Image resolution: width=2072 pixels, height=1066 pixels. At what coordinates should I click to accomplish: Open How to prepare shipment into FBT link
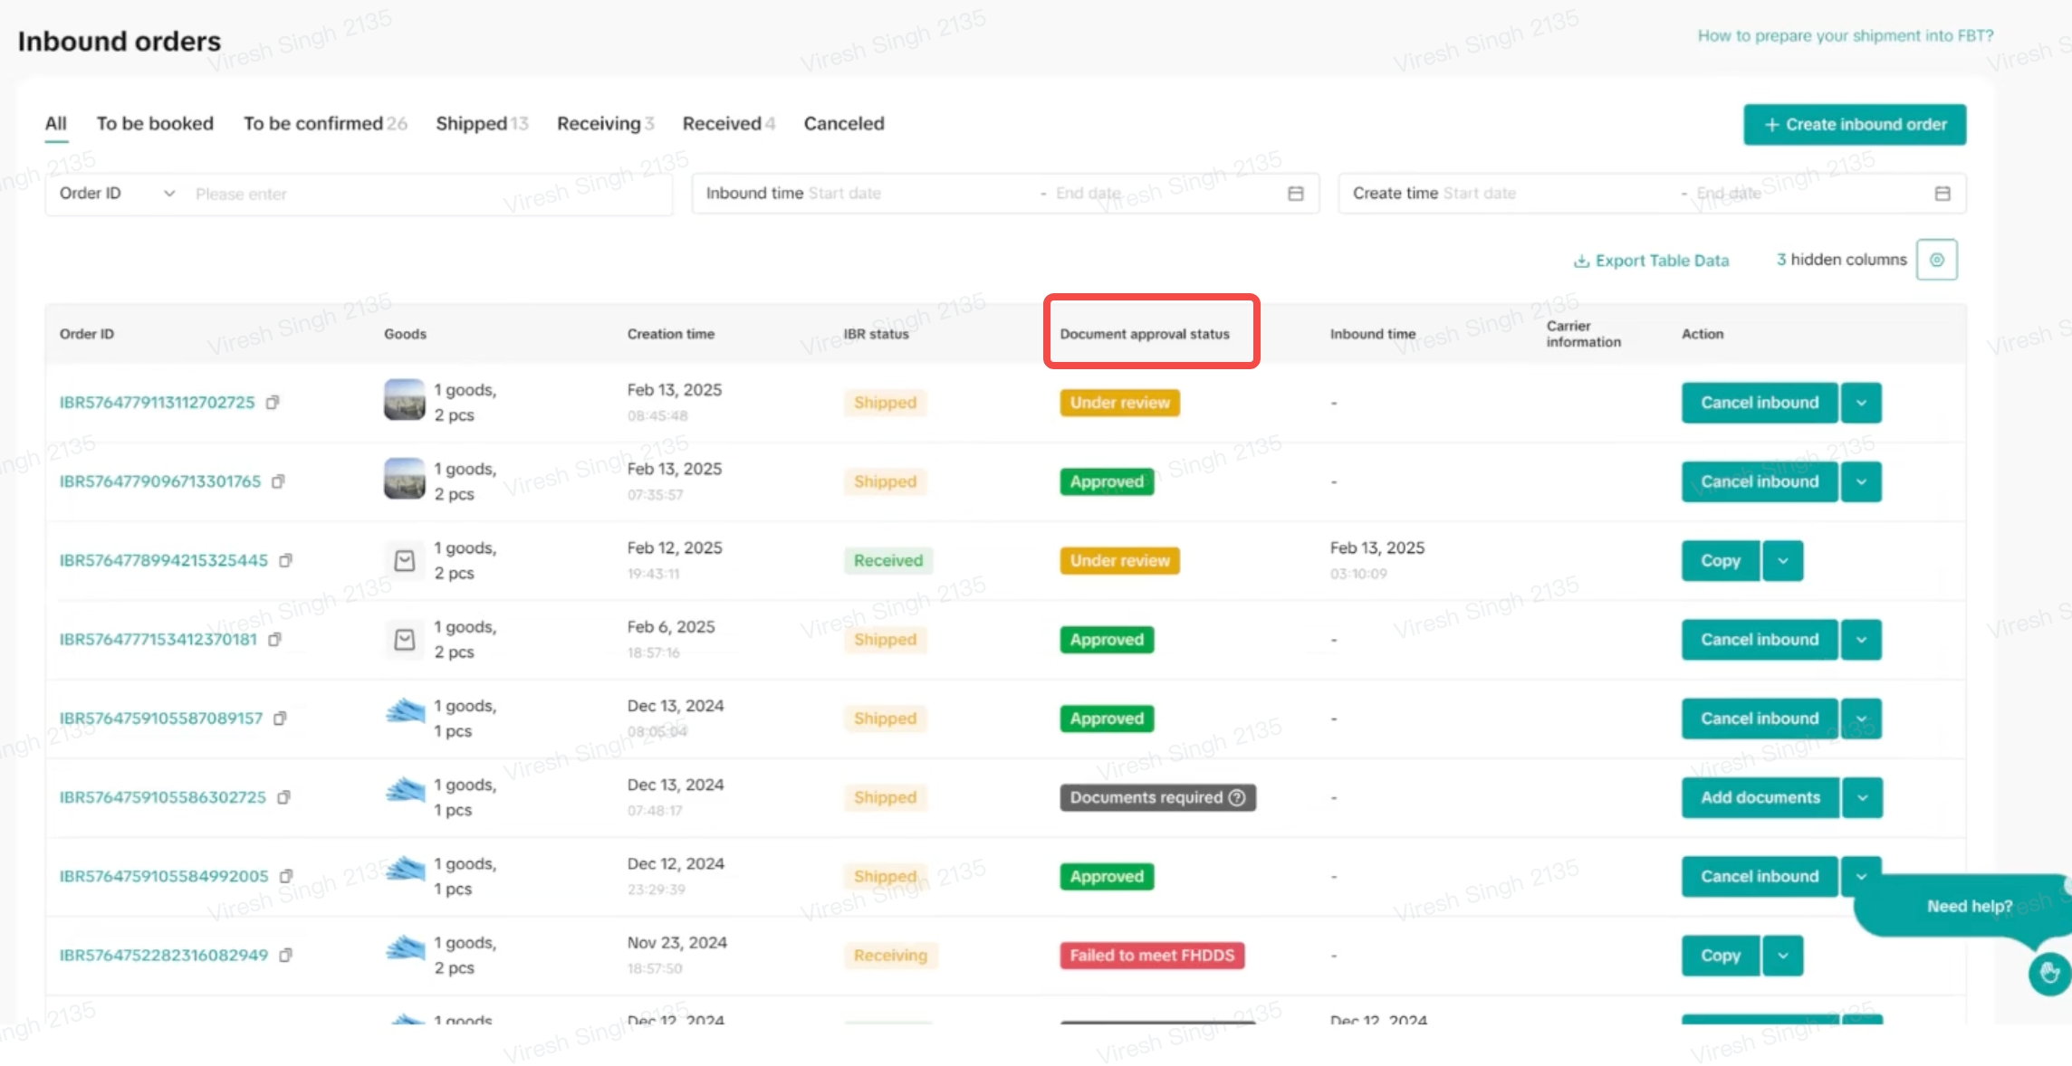pyautogui.click(x=1845, y=36)
